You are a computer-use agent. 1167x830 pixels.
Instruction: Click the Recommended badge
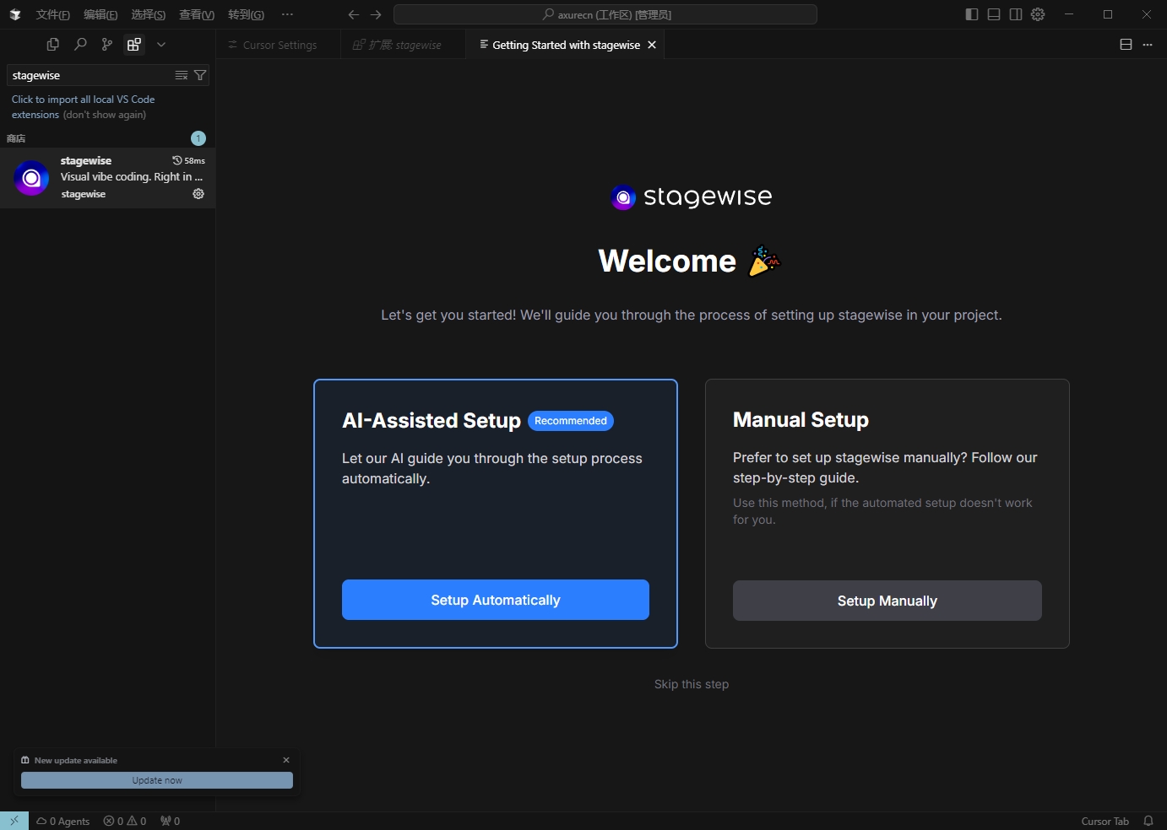571,421
